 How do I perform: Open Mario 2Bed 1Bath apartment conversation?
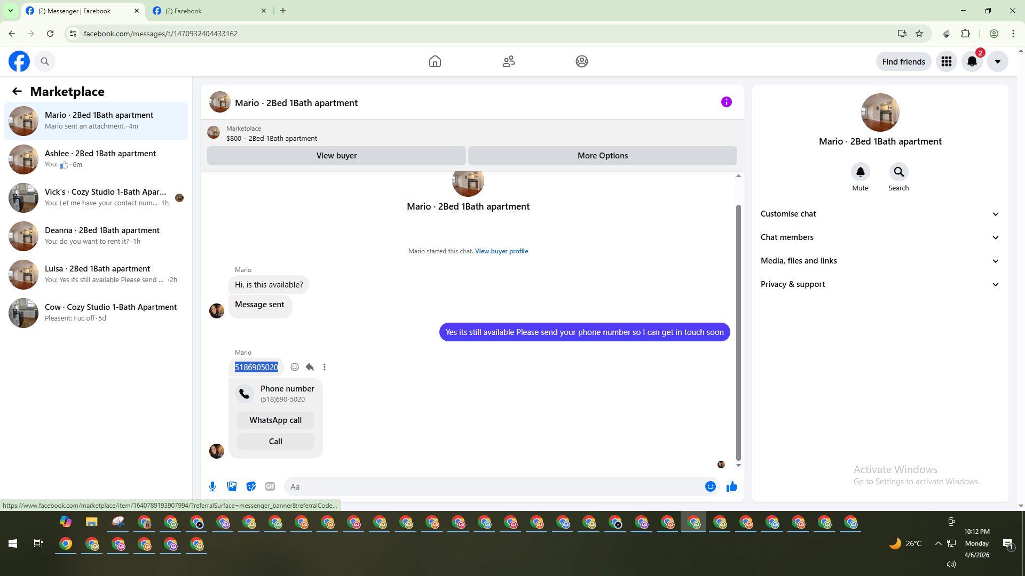pos(96,121)
